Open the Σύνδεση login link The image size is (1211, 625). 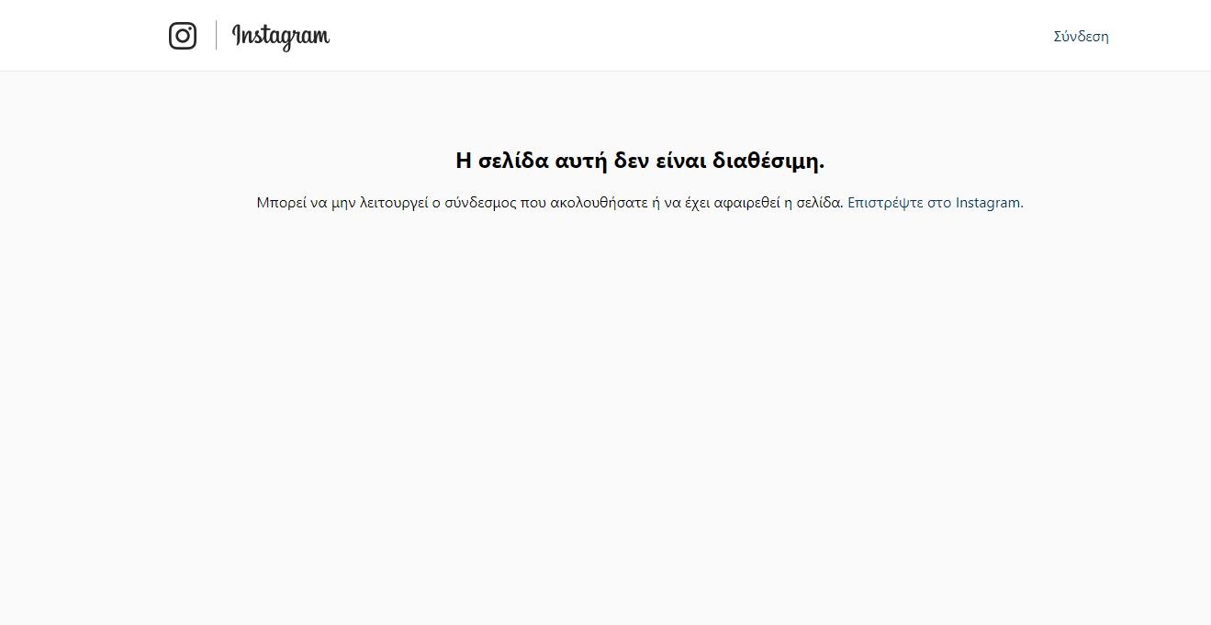1081,37
